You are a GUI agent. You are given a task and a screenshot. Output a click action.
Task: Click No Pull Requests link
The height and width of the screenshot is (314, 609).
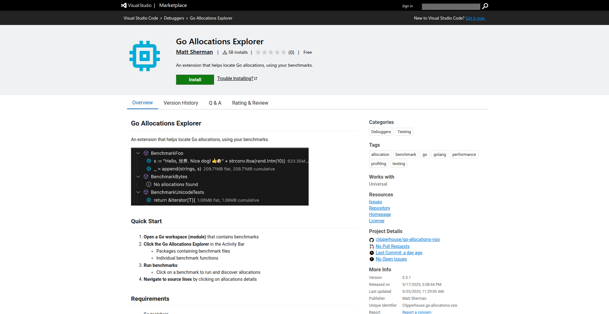(392, 246)
